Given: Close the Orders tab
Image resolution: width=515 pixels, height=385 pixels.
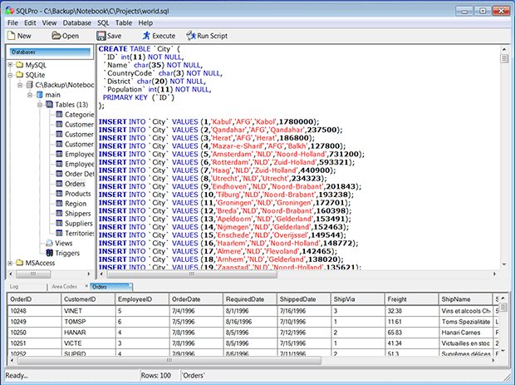Looking at the screenshot, I should (x=130, y=285).
